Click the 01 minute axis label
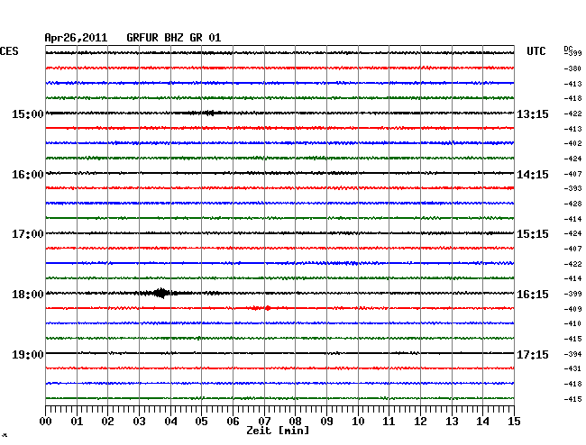The width and height of the screenshot is (586, 445). click(77, 422)
